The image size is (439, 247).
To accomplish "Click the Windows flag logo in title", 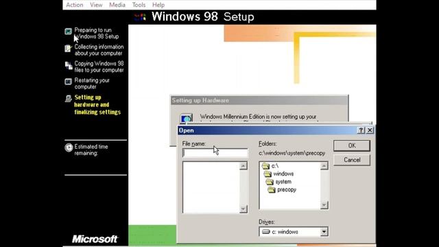I will tap(140, 17).
